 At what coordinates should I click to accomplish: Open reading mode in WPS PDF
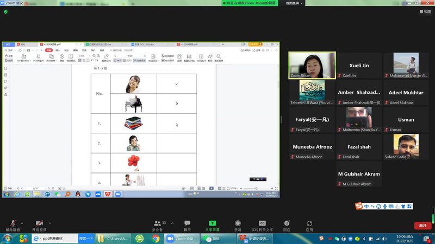tap(71, 58)
